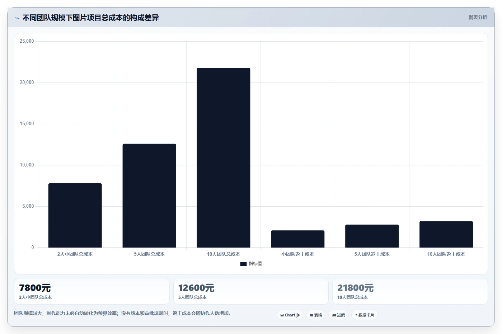The height and width of the screenshot is (334, 502).
Task: Click x-axis label 10人团队总成本
Action: [x=224, y=254]
